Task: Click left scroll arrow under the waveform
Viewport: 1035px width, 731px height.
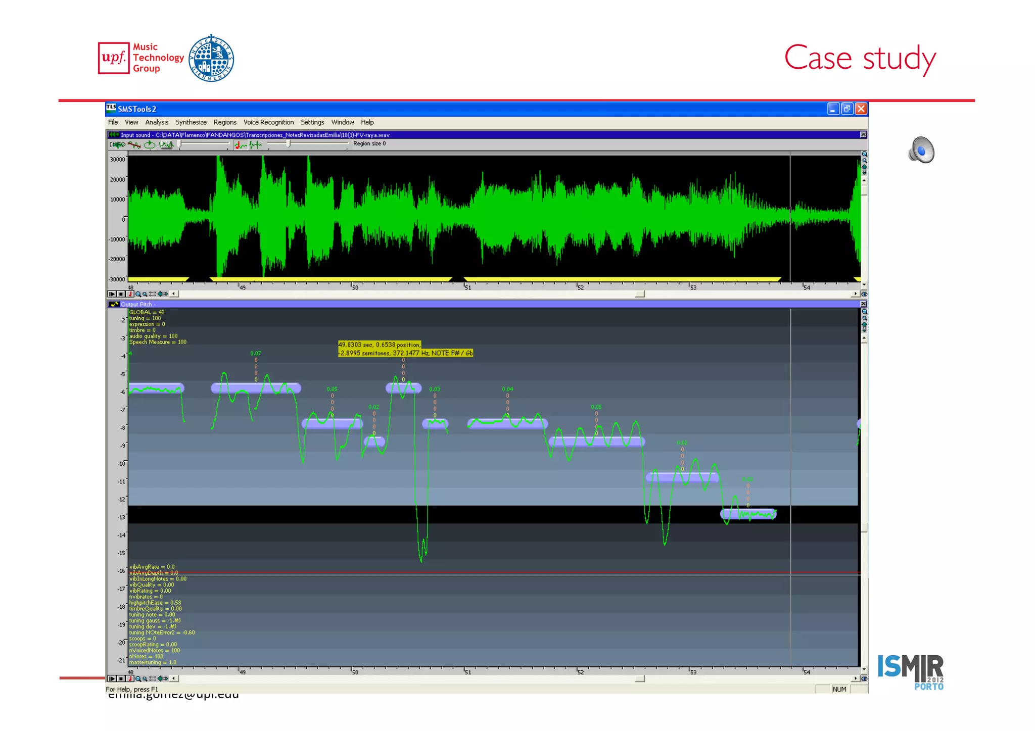Action: coord(174,294)
